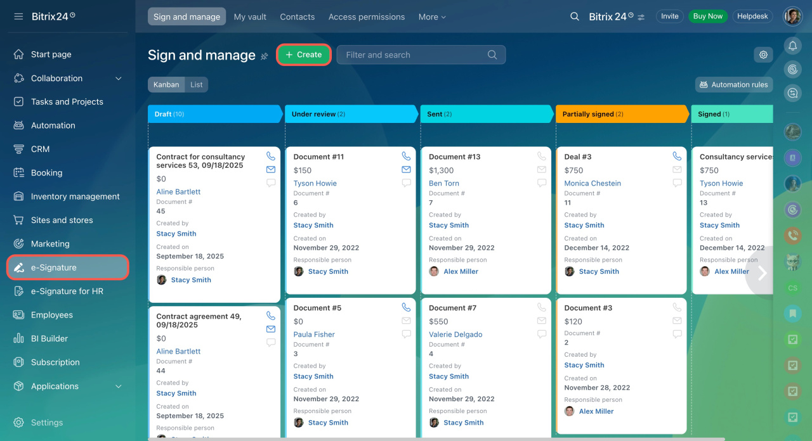Open the search magnifier in top bar

tap(574, 16)
